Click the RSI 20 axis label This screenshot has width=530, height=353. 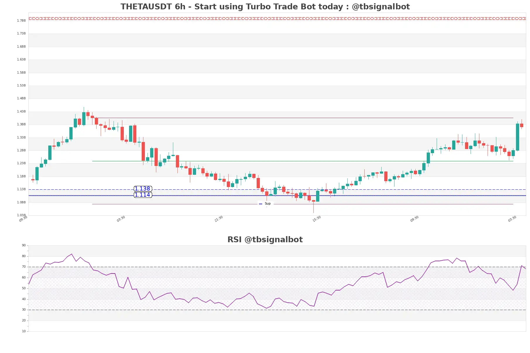24,321
